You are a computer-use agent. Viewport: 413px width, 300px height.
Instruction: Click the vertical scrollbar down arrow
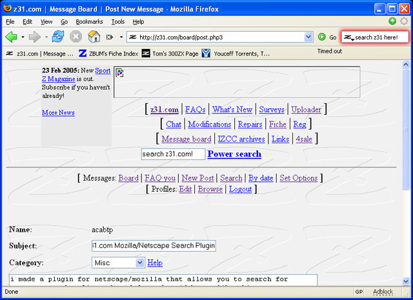[x=406, y=281]
